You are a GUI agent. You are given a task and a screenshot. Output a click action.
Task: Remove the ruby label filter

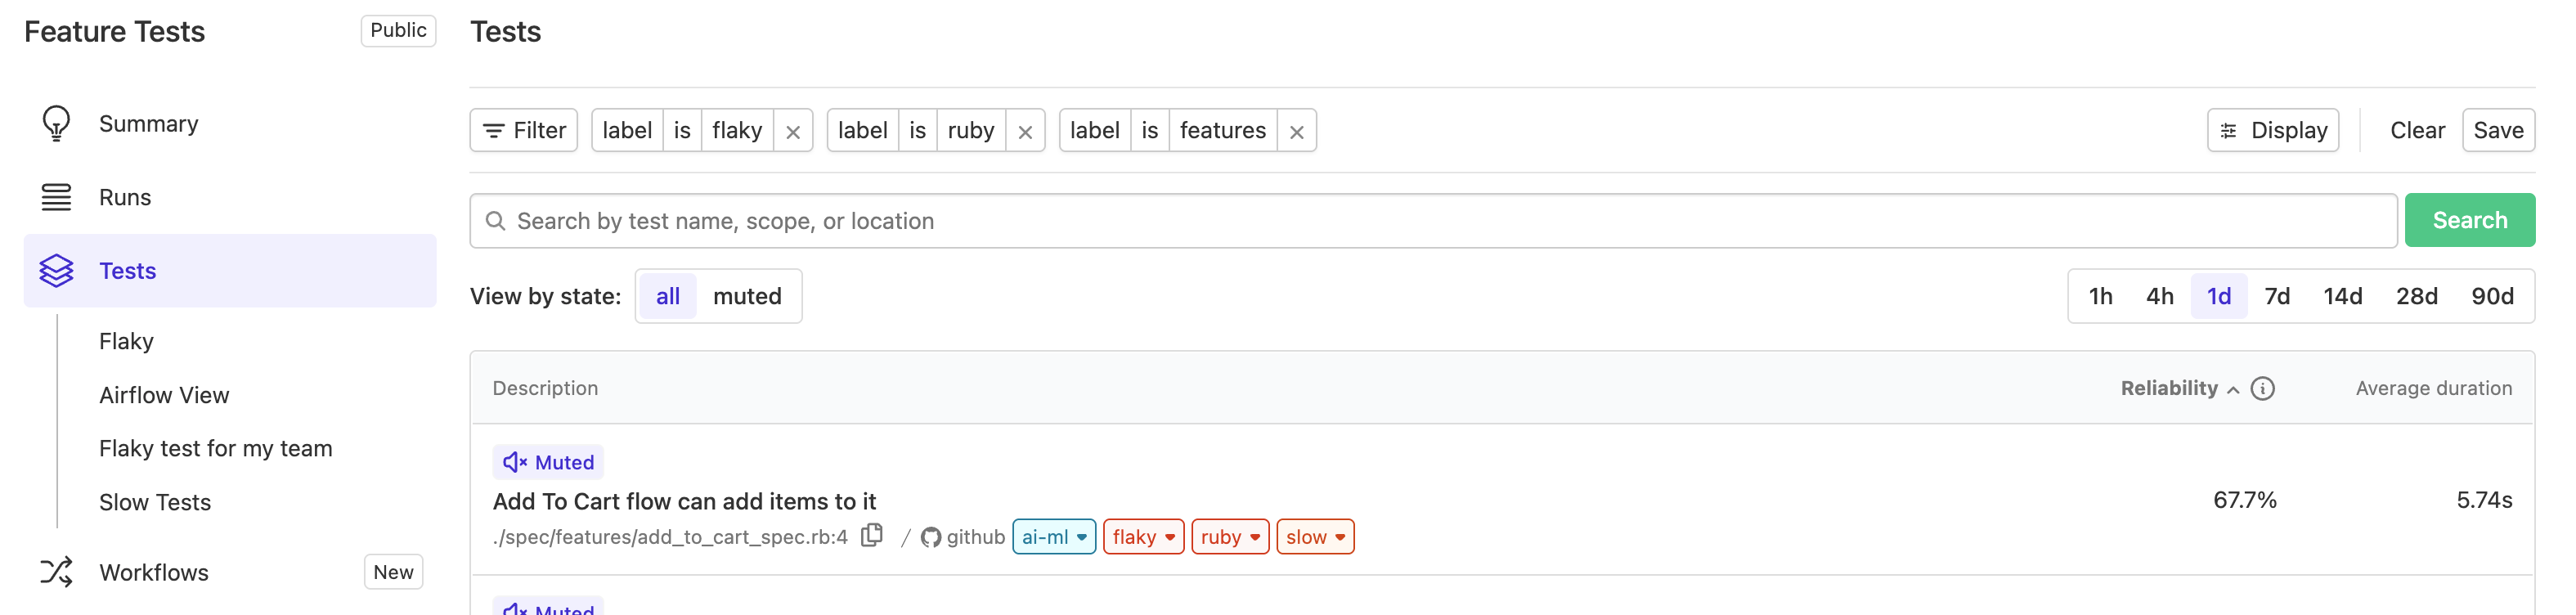click(1025, 132)
